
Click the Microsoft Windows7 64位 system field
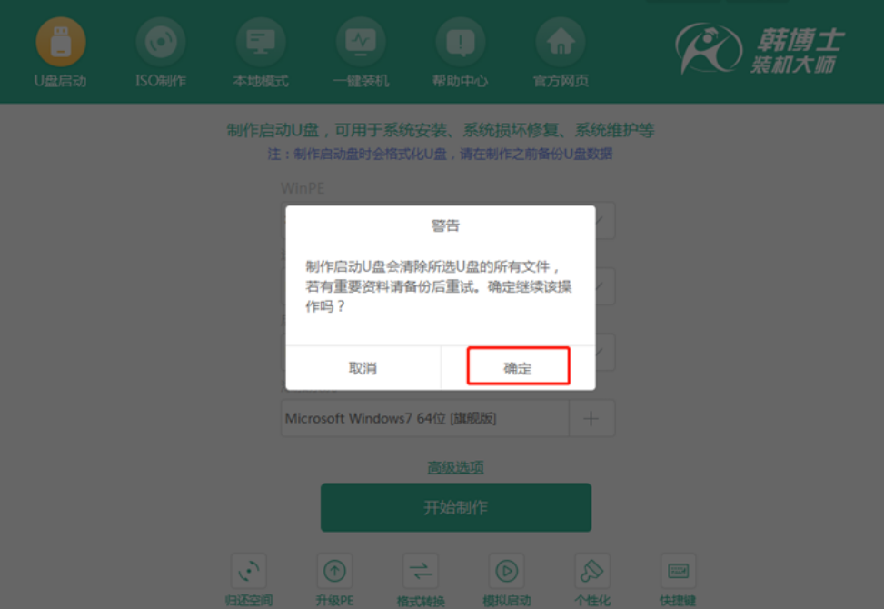click(425, 418)
